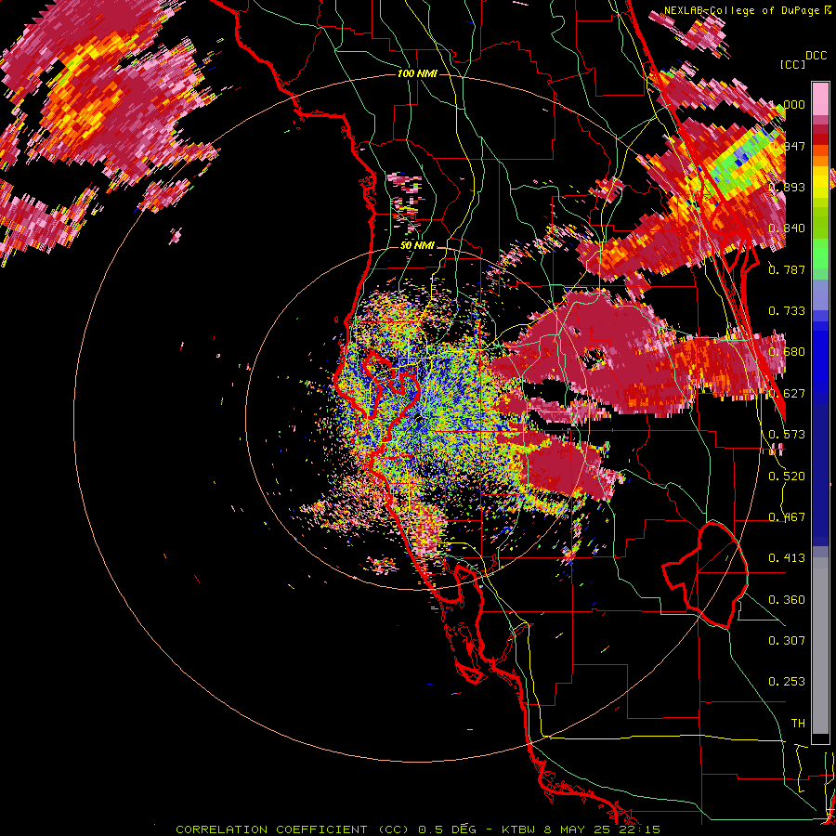Click the Lake Okeechobee outline on map
The image size is (836, 836).
pyautogui.click(x=707, y=576)
